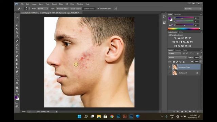Select the Eyedropper tool
The image size is (217, 122).
point(17,37)
